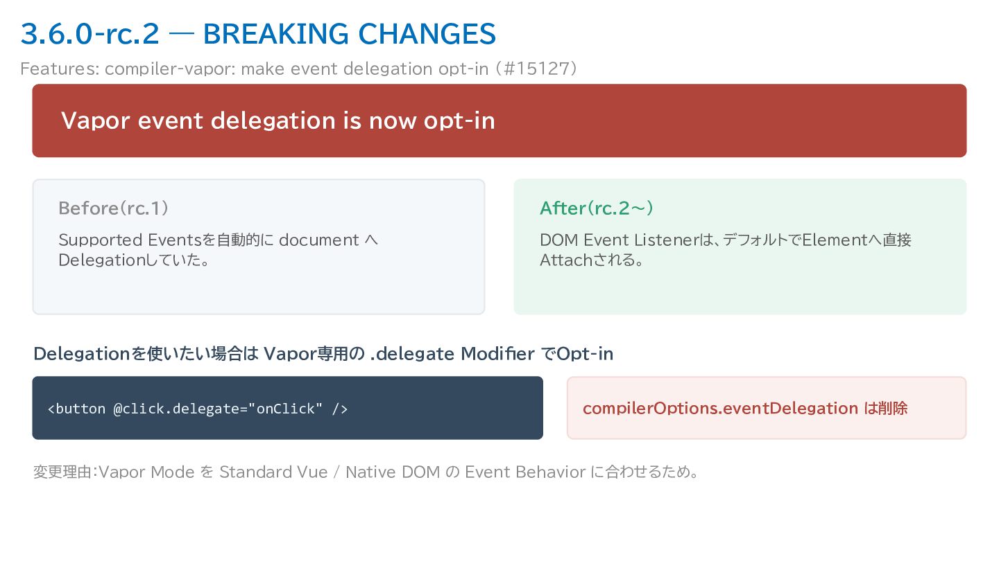Click the "After(rc.2~)" green heading
This screenshot has height=561, width=999.
coord(597,208)
